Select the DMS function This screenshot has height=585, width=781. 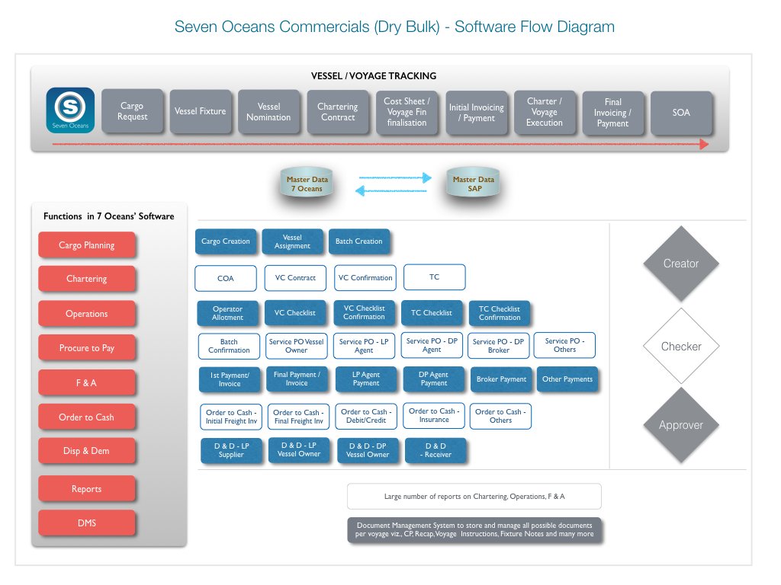tap(87, 523)
